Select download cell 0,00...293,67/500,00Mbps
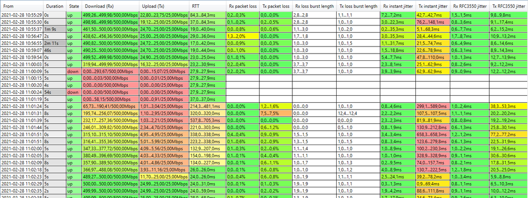Screen dimensions: 528x198 tap(110, 71)
